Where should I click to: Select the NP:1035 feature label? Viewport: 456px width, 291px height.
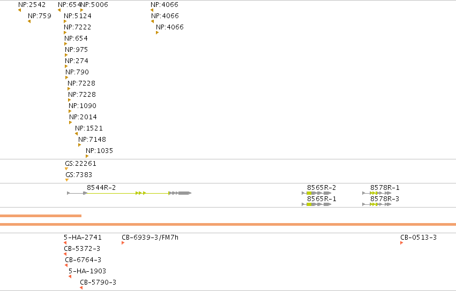(99, 151)
